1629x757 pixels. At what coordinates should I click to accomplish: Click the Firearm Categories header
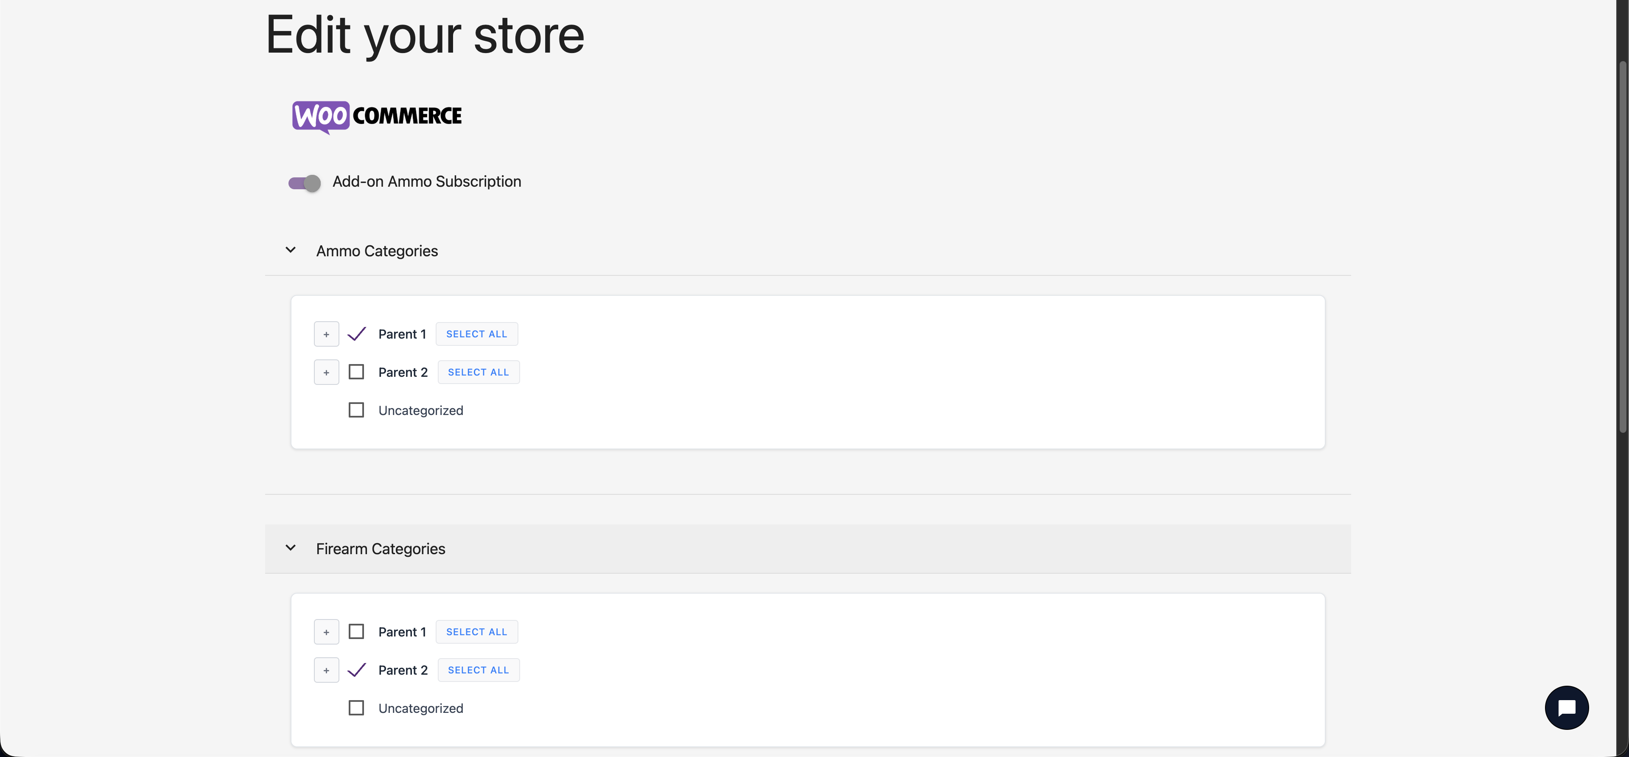point(380,549)
